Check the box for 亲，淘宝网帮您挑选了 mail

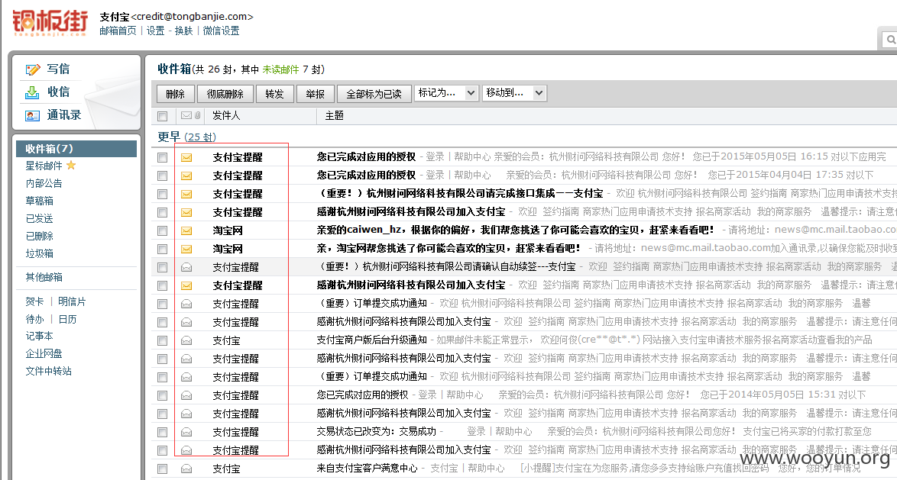pyautogui.click(x=163, y=249)
